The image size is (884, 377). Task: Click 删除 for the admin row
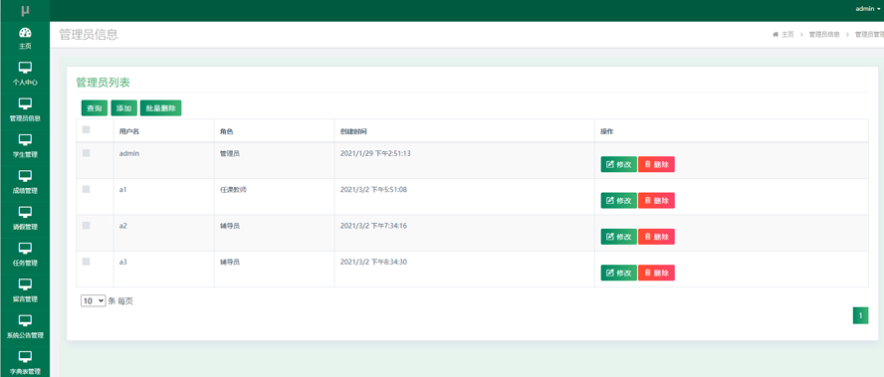pos(656,164)
